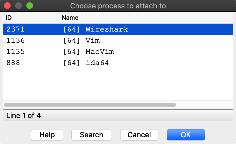Click the gray minimize window button
236x144 pixels.
pos(18,6)
